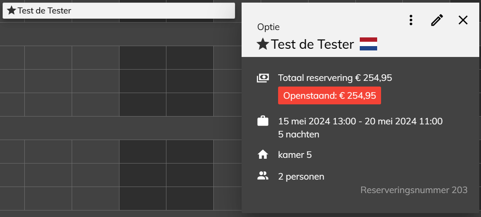Click the star icon in popup title

tap(263, 44)
